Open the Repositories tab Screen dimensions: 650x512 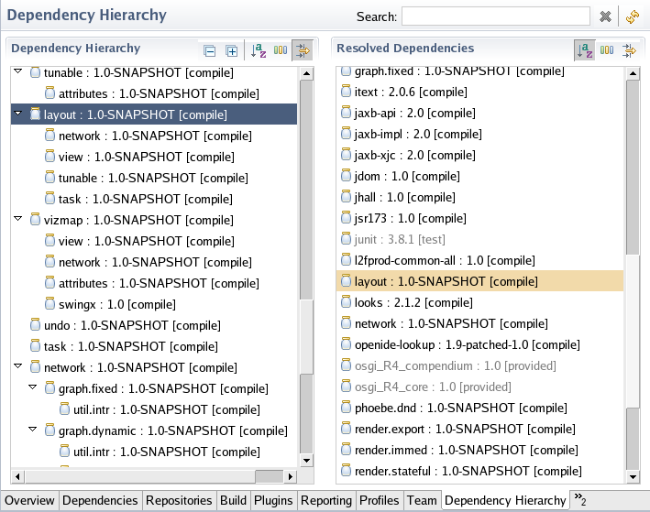point(179,500)
